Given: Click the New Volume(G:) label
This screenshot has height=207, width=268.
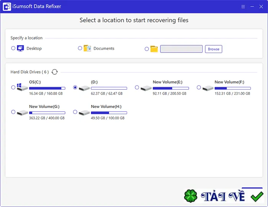Looking at the screenshot, I should coord(44,107).
